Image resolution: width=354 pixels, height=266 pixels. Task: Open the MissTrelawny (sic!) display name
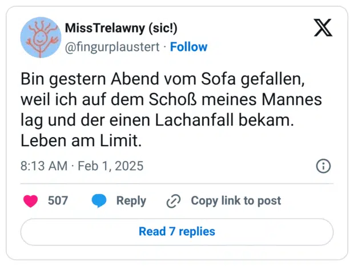tap(121, 28)
